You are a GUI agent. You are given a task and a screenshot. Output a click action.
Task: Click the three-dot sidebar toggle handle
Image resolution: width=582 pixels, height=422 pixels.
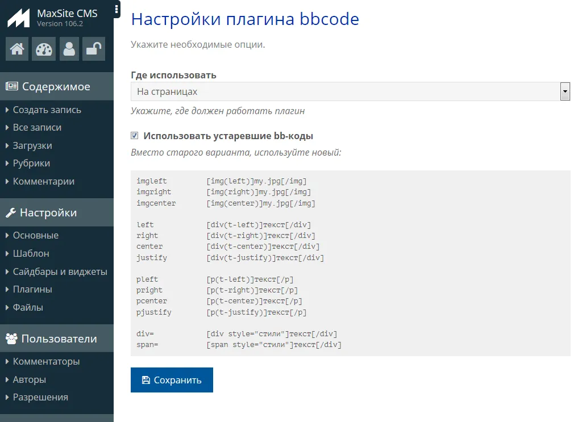[117, 9]
